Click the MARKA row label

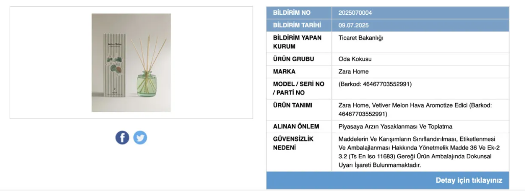pyautogui.click(x=284, y=71)
